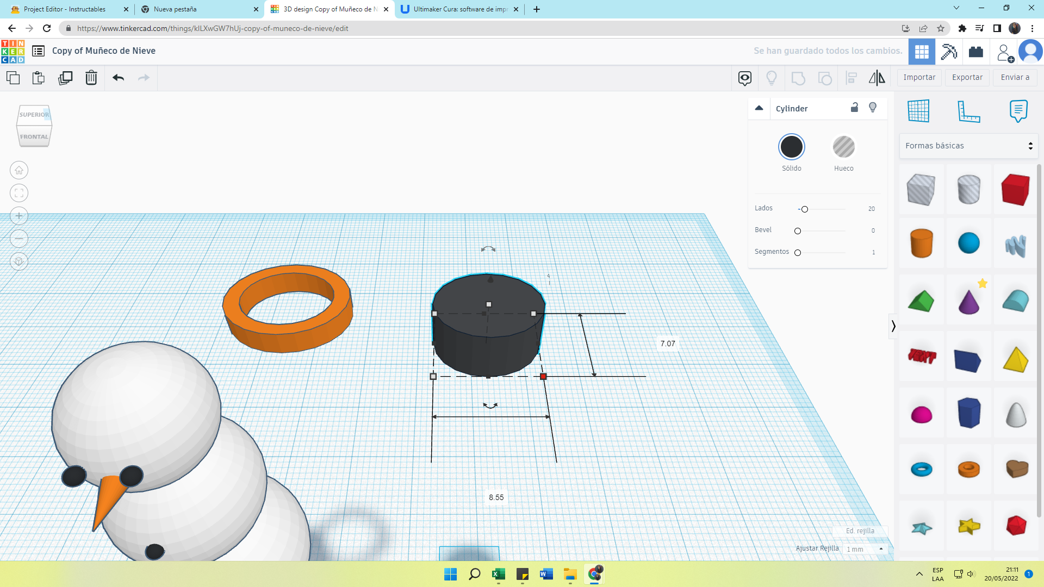Switch to 3D design grid view
1044x587 pixels.
(922, 52)
